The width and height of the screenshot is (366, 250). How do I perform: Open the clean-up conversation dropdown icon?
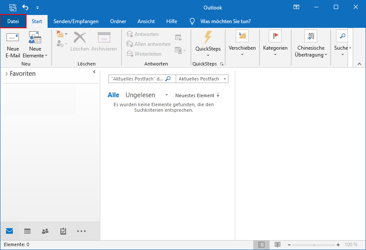pos(62,34)
